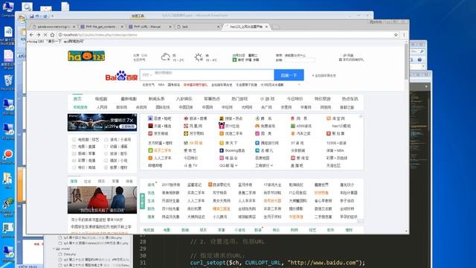The height and width of the screenshot is (268, 476).
Task: Select Data.php in editor file tree
Action: 69,254
